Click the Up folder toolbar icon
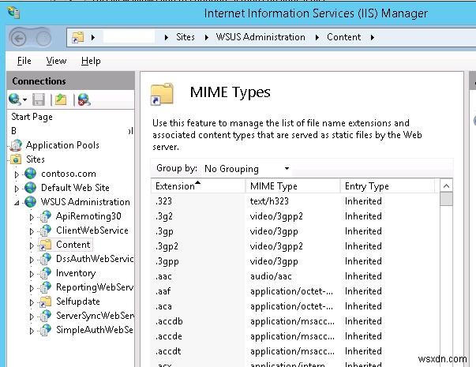 61,99
